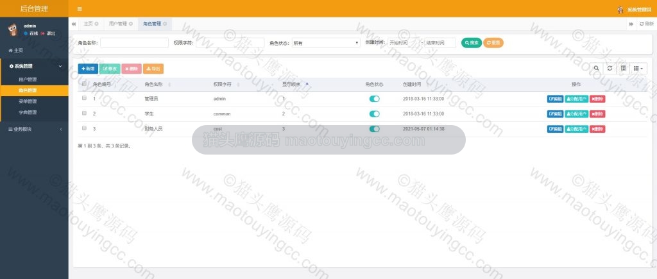Close the 主页 tab via its x icon

tap(96, 24)
